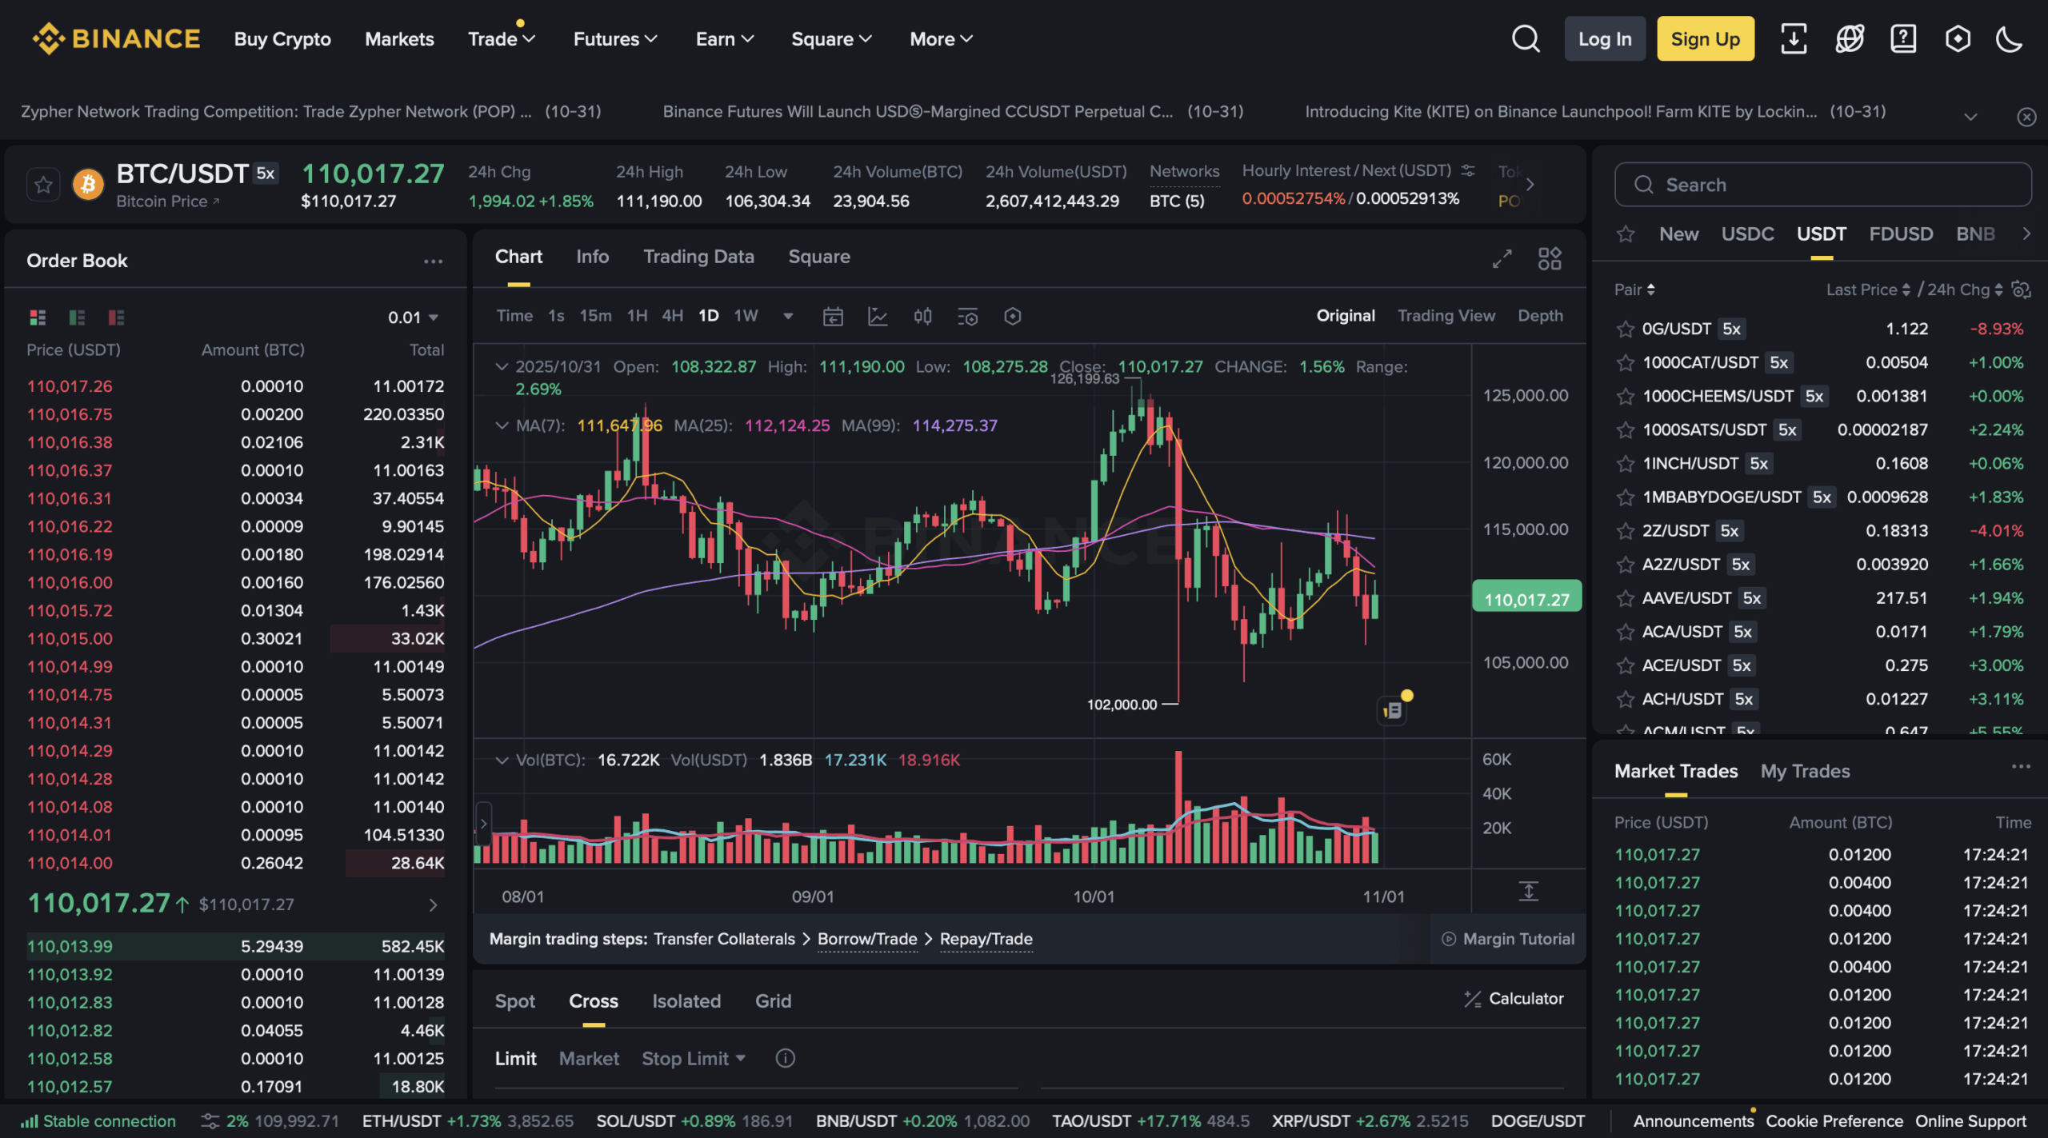The width and height of the screenshot is (2048, 1138).
Task: Switch to the Isolated margin tab
Action: tap(686, 1001)
